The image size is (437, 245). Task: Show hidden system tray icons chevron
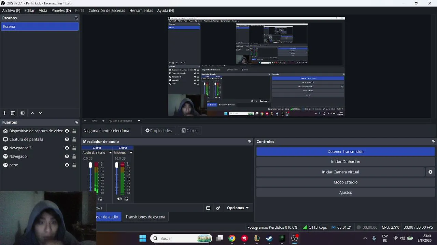(365, 238)
